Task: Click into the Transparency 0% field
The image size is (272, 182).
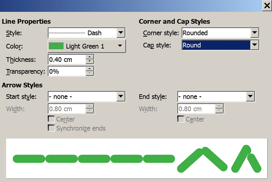Action: (67, 71)
